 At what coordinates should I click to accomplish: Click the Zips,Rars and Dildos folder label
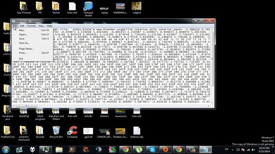[x=56, y=118]
